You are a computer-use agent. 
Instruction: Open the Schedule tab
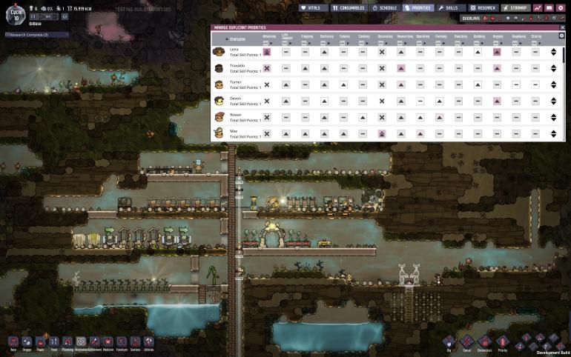tap(385, 7)
